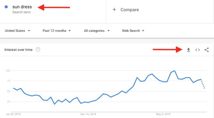Click the Dec 16, 2018 axis label
This screenshot has width=214, height=118.
pos(88,114)
